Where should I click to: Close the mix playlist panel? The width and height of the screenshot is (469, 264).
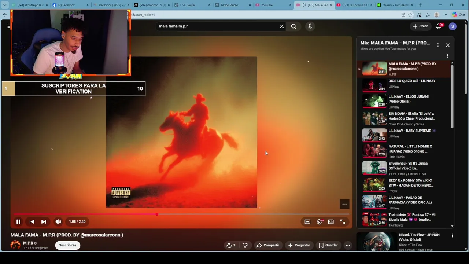447,45
